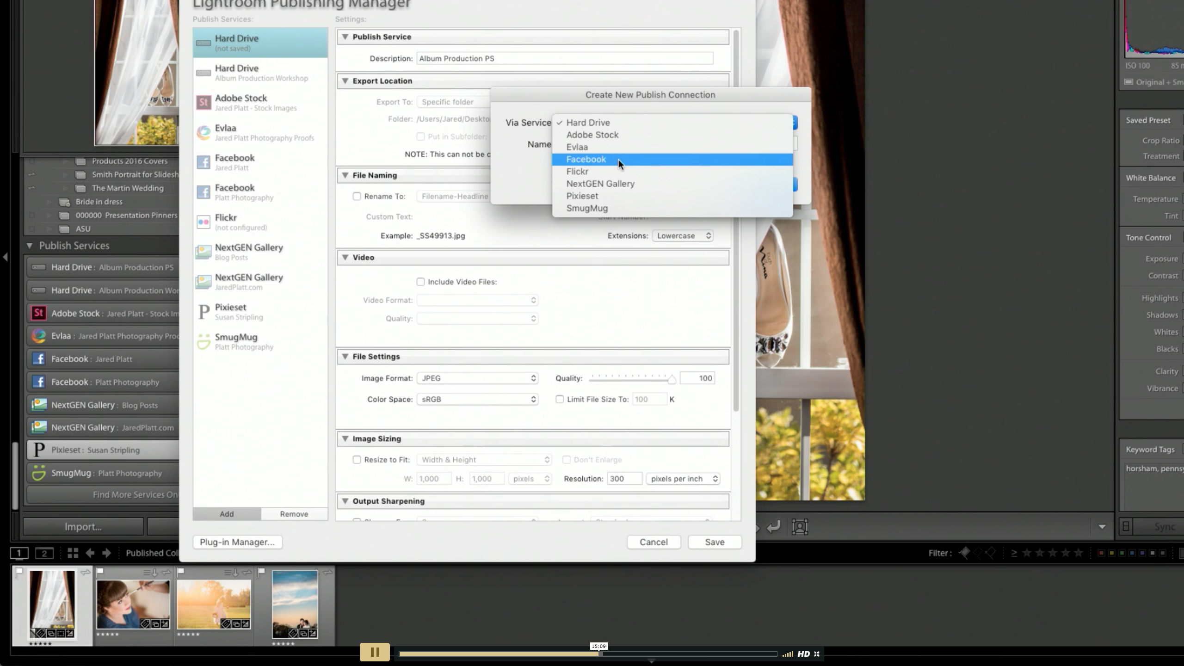Image resolution: width=1184 pixels, height=666 pixels.
Task: Enable Rename To checkbox
Action: click(x=357, y=196)
